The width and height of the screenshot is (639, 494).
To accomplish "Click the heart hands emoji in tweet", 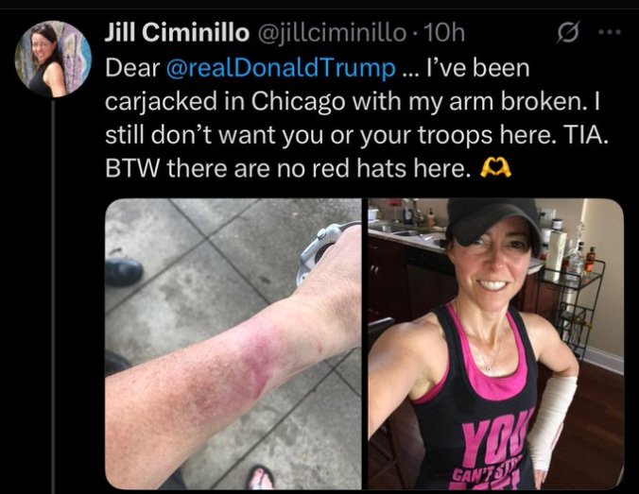I will [x=495, y=168].
